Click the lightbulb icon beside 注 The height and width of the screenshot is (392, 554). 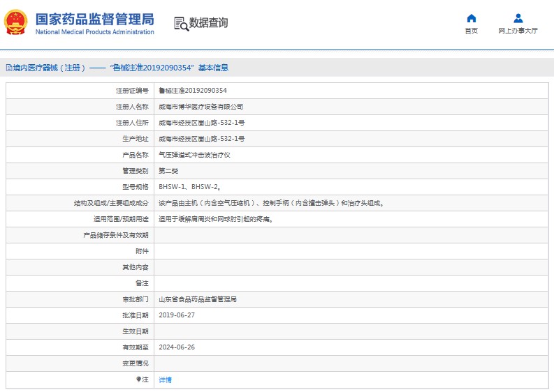pyautogui.click(x=138, y=379)
